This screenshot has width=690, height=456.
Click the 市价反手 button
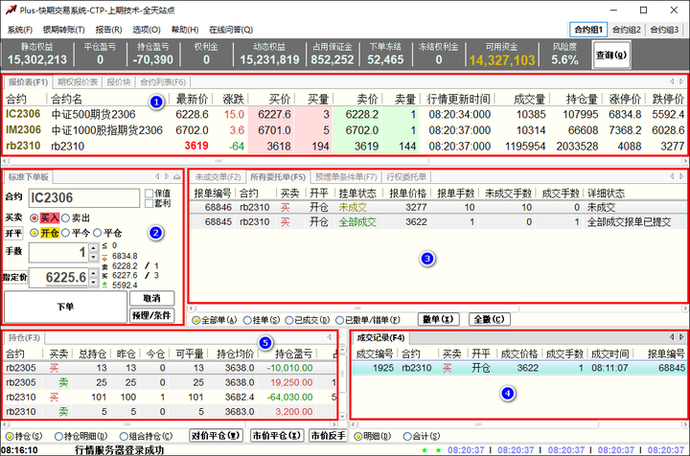328,436
